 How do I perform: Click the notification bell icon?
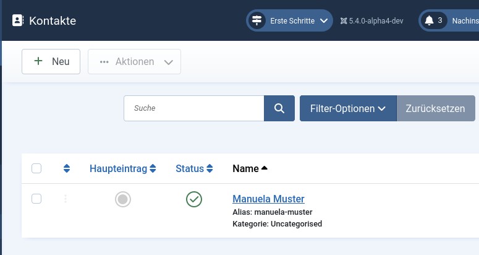click(429, 20)
